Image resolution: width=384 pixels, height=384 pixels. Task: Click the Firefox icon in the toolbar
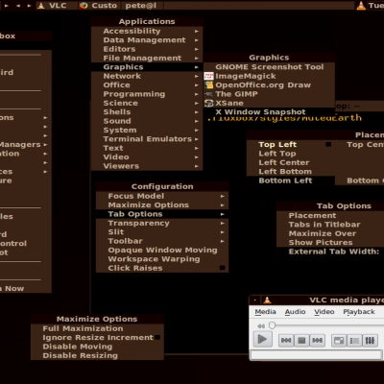tap(84, 6)
